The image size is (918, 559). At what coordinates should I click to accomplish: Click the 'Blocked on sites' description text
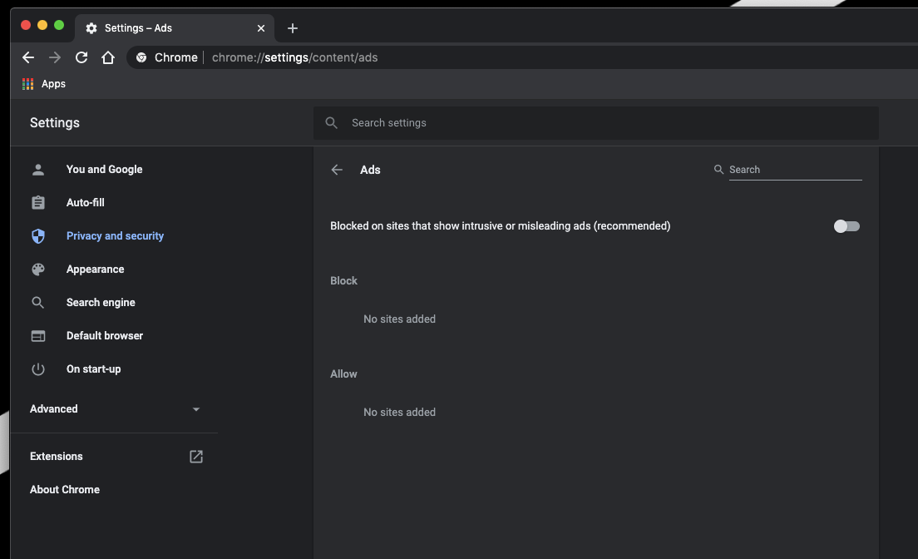click(501, 226)
